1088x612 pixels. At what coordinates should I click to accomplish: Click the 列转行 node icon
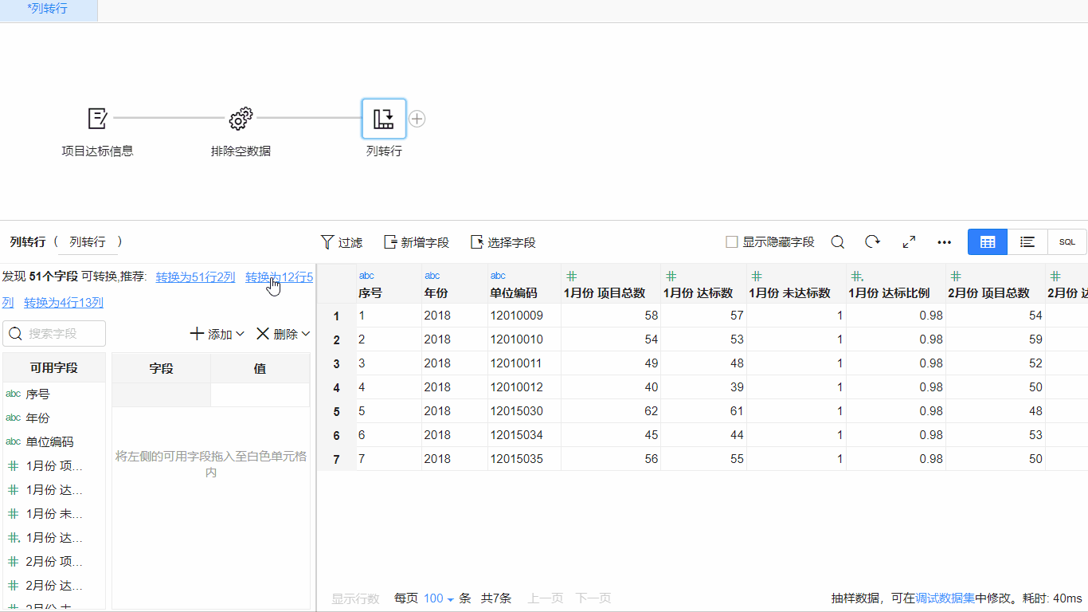coord(384,119)
